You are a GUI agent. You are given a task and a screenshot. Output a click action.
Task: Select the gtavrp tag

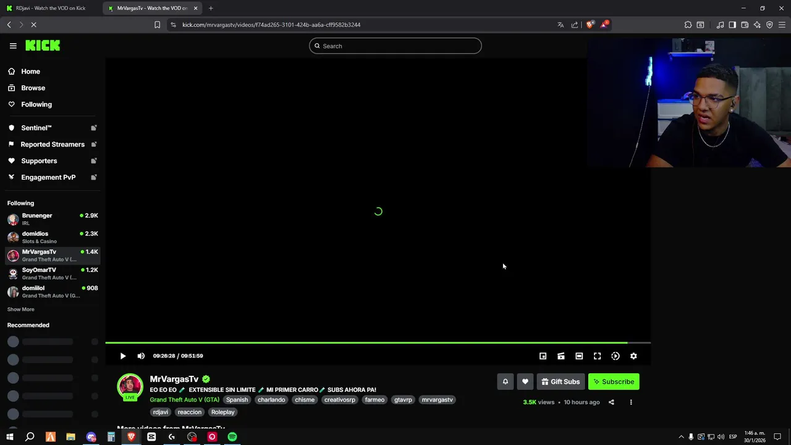coord(403,400)
